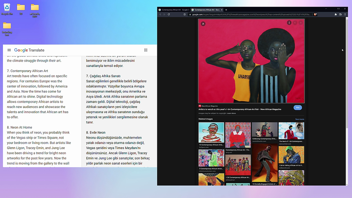Open the 3D folder on the desktop
This screenshot has width=352, height=198.
(21, 9)
